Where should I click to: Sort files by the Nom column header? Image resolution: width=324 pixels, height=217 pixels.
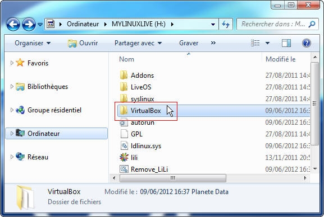coord(127,59)
